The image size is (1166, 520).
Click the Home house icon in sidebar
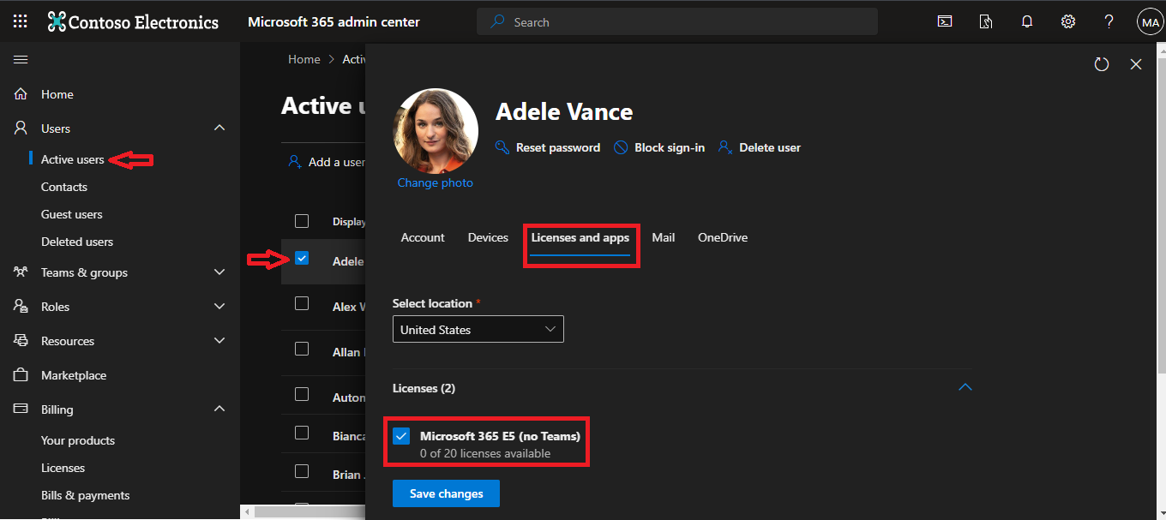tap(21, 94)
